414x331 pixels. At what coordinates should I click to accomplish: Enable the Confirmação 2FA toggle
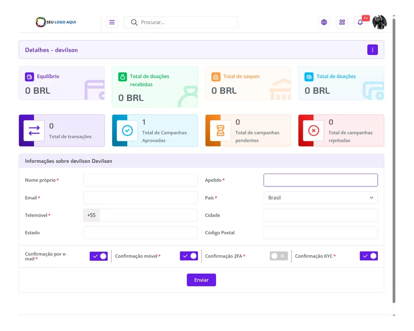[279, 256]
